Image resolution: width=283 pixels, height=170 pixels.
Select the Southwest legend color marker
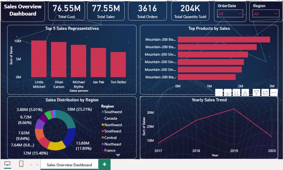pyautogui.click(x=103, y=112)
